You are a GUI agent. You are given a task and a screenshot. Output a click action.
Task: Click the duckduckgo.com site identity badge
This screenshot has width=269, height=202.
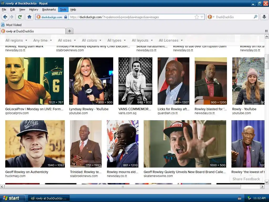coord(52,17)
